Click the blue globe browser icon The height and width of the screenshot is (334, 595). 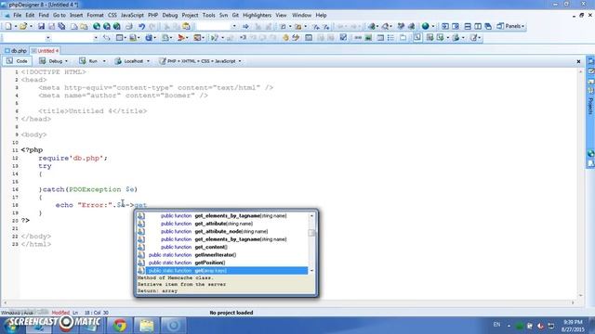[x=426, y=26]
